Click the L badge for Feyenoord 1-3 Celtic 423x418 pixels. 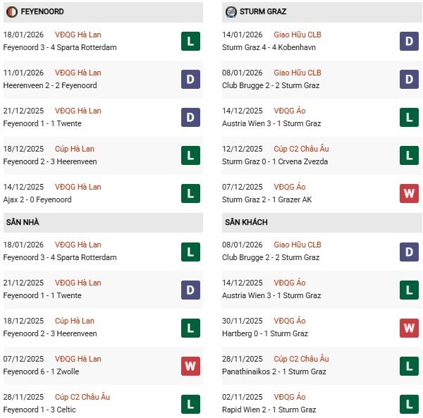point(190,403)
